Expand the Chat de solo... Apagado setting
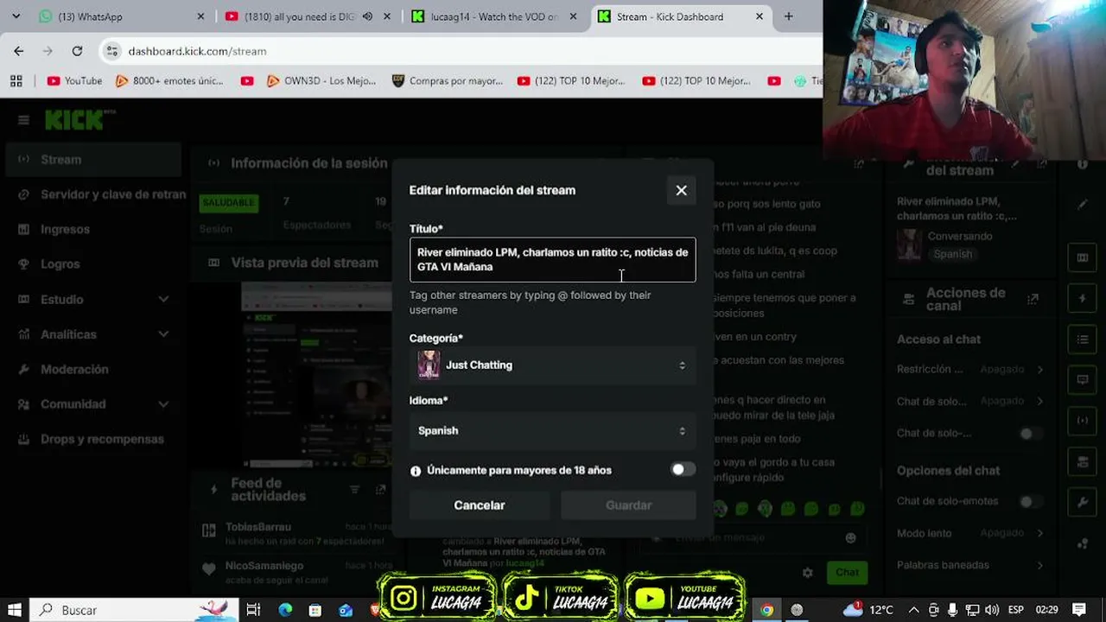The width and height of the screenshot is (1106, 622). click(970, 402)
